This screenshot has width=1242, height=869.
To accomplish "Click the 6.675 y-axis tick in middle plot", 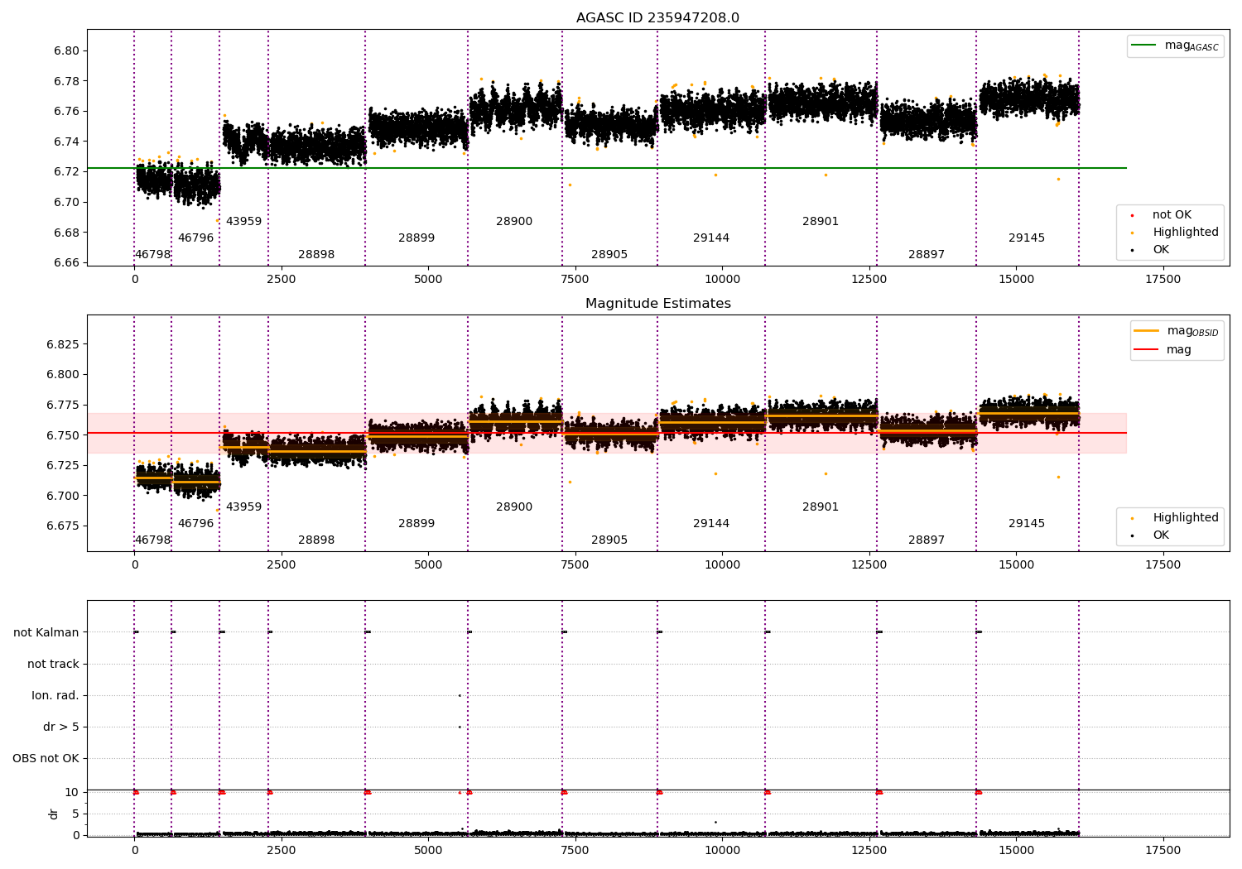I will [63, 526].
